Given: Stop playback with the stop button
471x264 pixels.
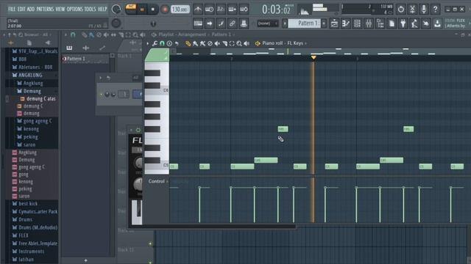Looking at the screenshot, I should (x=153, y=10).
